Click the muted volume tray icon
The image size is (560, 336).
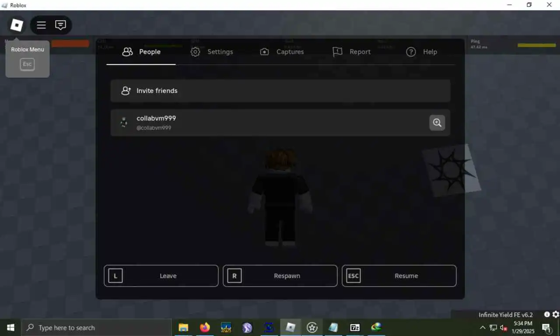(504, 327)
